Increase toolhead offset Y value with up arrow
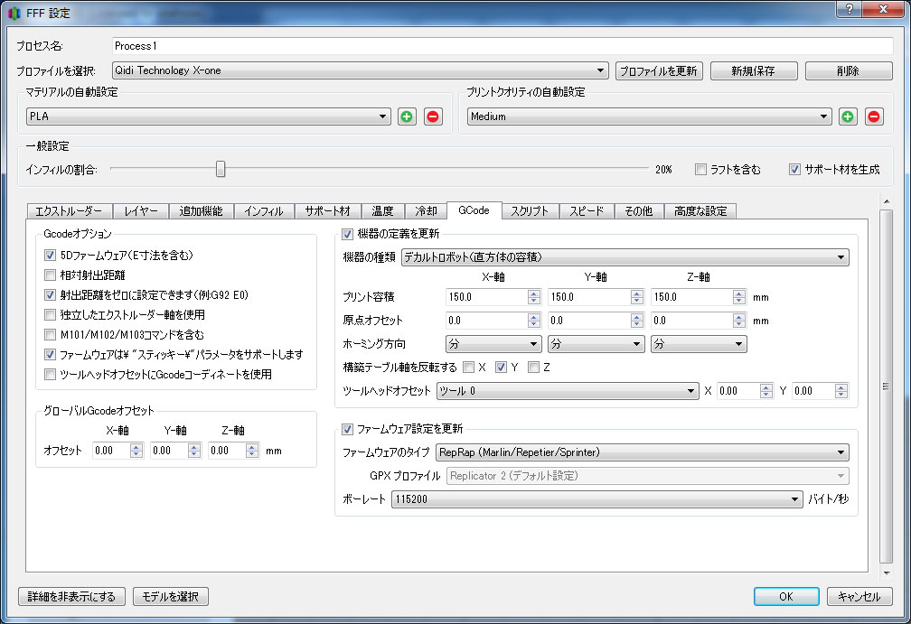The height and width of the screenshot is (624, 911). pyautogui.click(x=842, y=387)
